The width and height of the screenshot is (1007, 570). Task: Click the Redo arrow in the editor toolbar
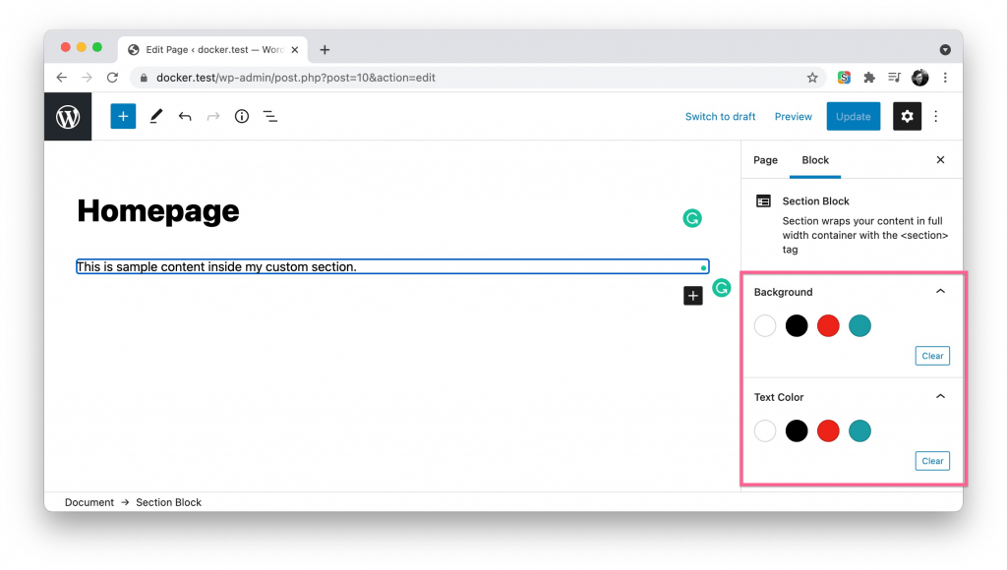[213, 116]
